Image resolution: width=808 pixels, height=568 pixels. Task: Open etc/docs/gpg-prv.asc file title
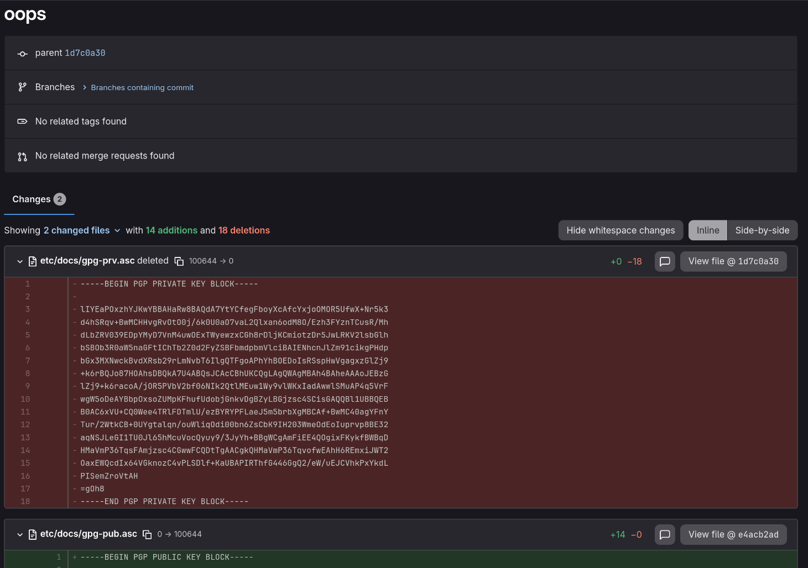coord(87,261)
